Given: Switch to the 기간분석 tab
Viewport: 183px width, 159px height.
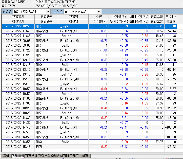Looking at the screenshot, I should tap(31, 156).
